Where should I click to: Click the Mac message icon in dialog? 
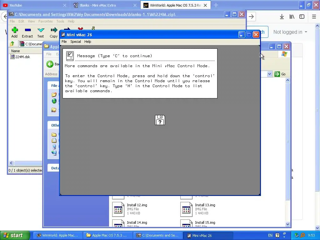tap(70, 56)
